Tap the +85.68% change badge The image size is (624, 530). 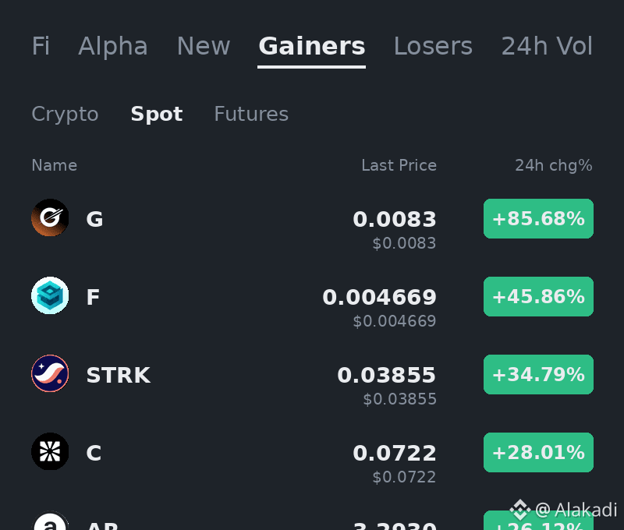point(538,219)
